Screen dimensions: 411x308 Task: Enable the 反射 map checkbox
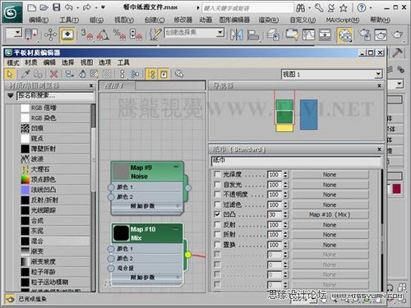217,224
